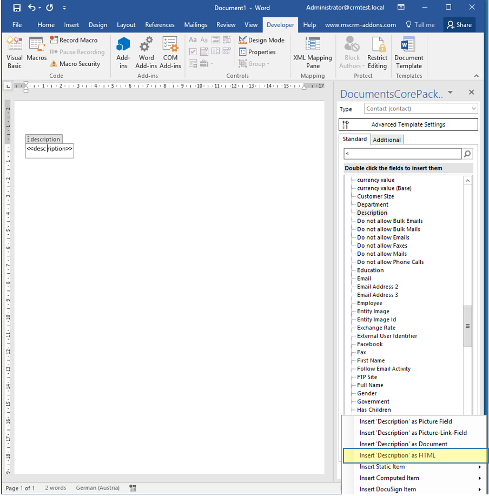Undo the last action
Viewport: 489px width, 496px height.
click(31, 8)
